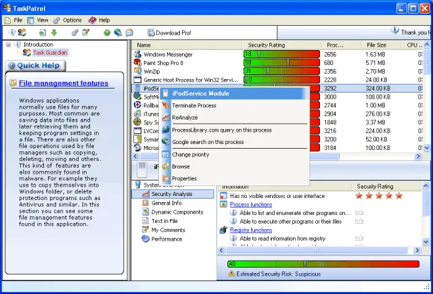Image resolution: width=433 pixels, height=294 pixels.
Task: Click the green down arrow toolbar icon
Action: coord(54,32)
